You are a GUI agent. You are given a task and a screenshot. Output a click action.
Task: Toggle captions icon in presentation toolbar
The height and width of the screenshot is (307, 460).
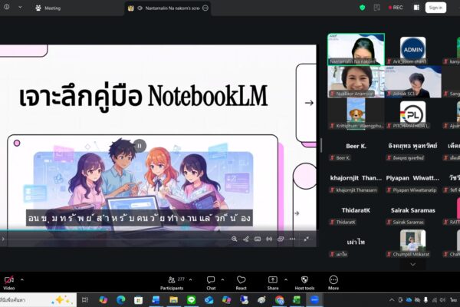tap(258, 239)
